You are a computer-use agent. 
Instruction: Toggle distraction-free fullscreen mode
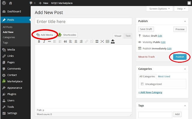[102, 41]
